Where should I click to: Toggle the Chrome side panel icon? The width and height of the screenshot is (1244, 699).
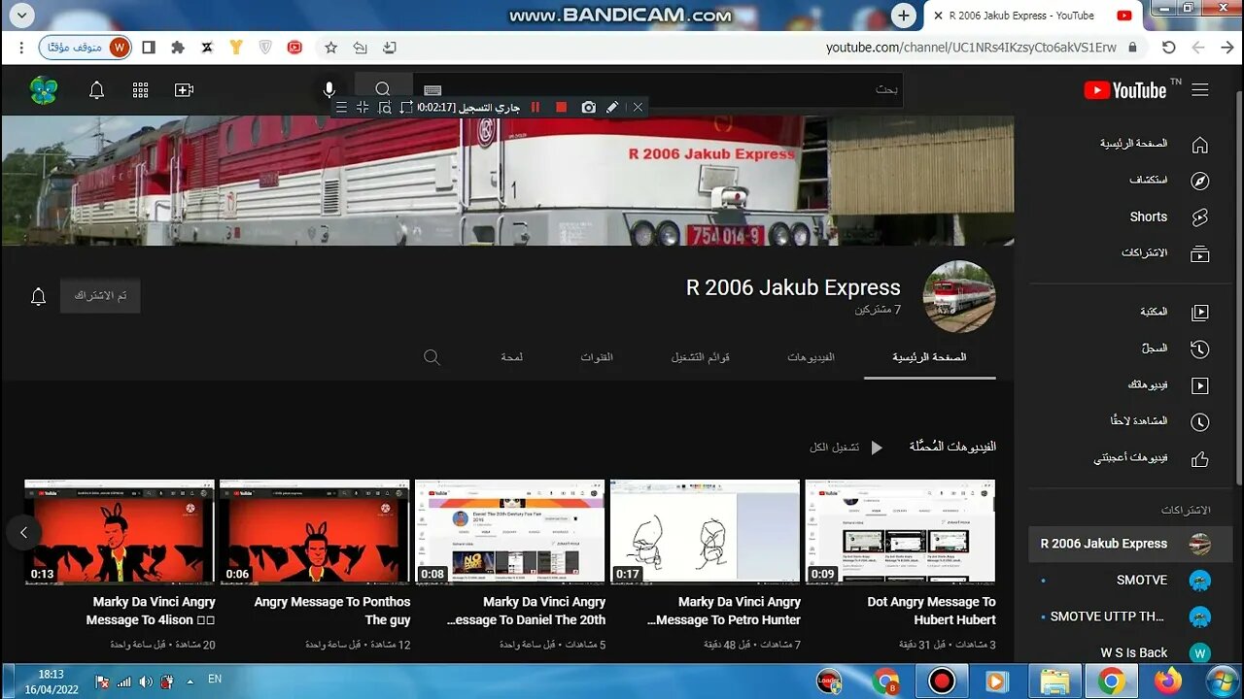coord(149,47)
